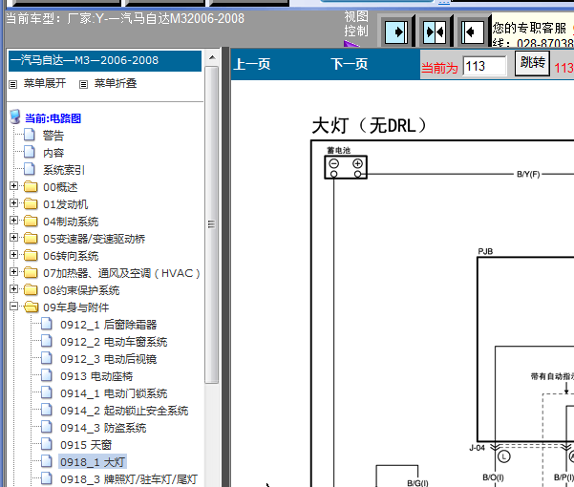574x487 pixels.
Task: Open the 系统索引 tree item
Action: 64,170
